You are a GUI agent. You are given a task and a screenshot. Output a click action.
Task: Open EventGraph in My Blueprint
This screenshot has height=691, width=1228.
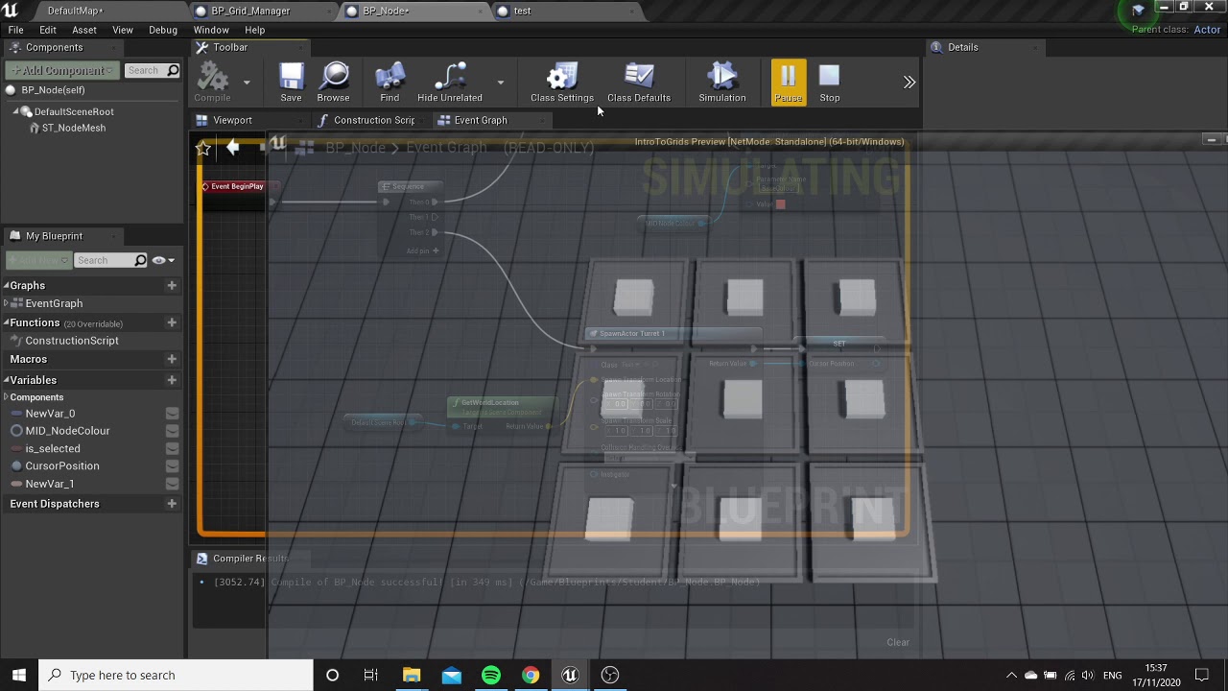click(x=54, y=303)
